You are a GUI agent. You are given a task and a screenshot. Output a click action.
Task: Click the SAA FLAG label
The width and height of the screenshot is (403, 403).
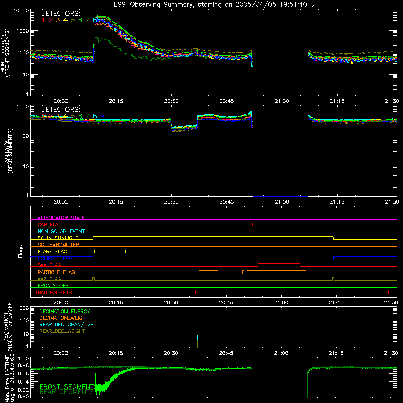[x=49, y=265]
